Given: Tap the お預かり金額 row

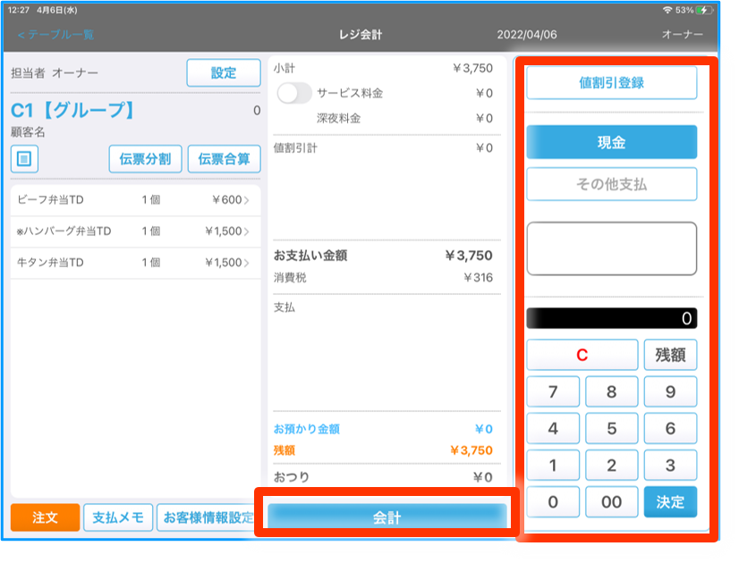Looking at the screenshot, I should (386, 429).
